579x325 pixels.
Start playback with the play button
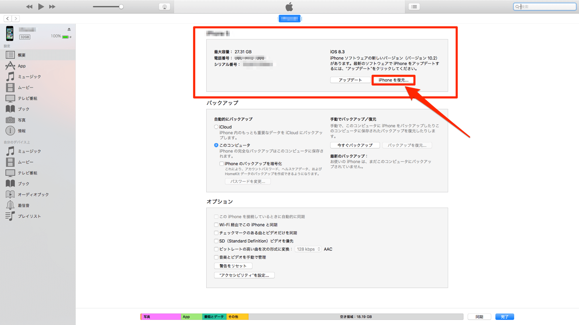(x=41, y=6)
